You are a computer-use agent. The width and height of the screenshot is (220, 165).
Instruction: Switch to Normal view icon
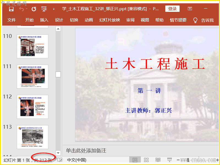[135, 160]
